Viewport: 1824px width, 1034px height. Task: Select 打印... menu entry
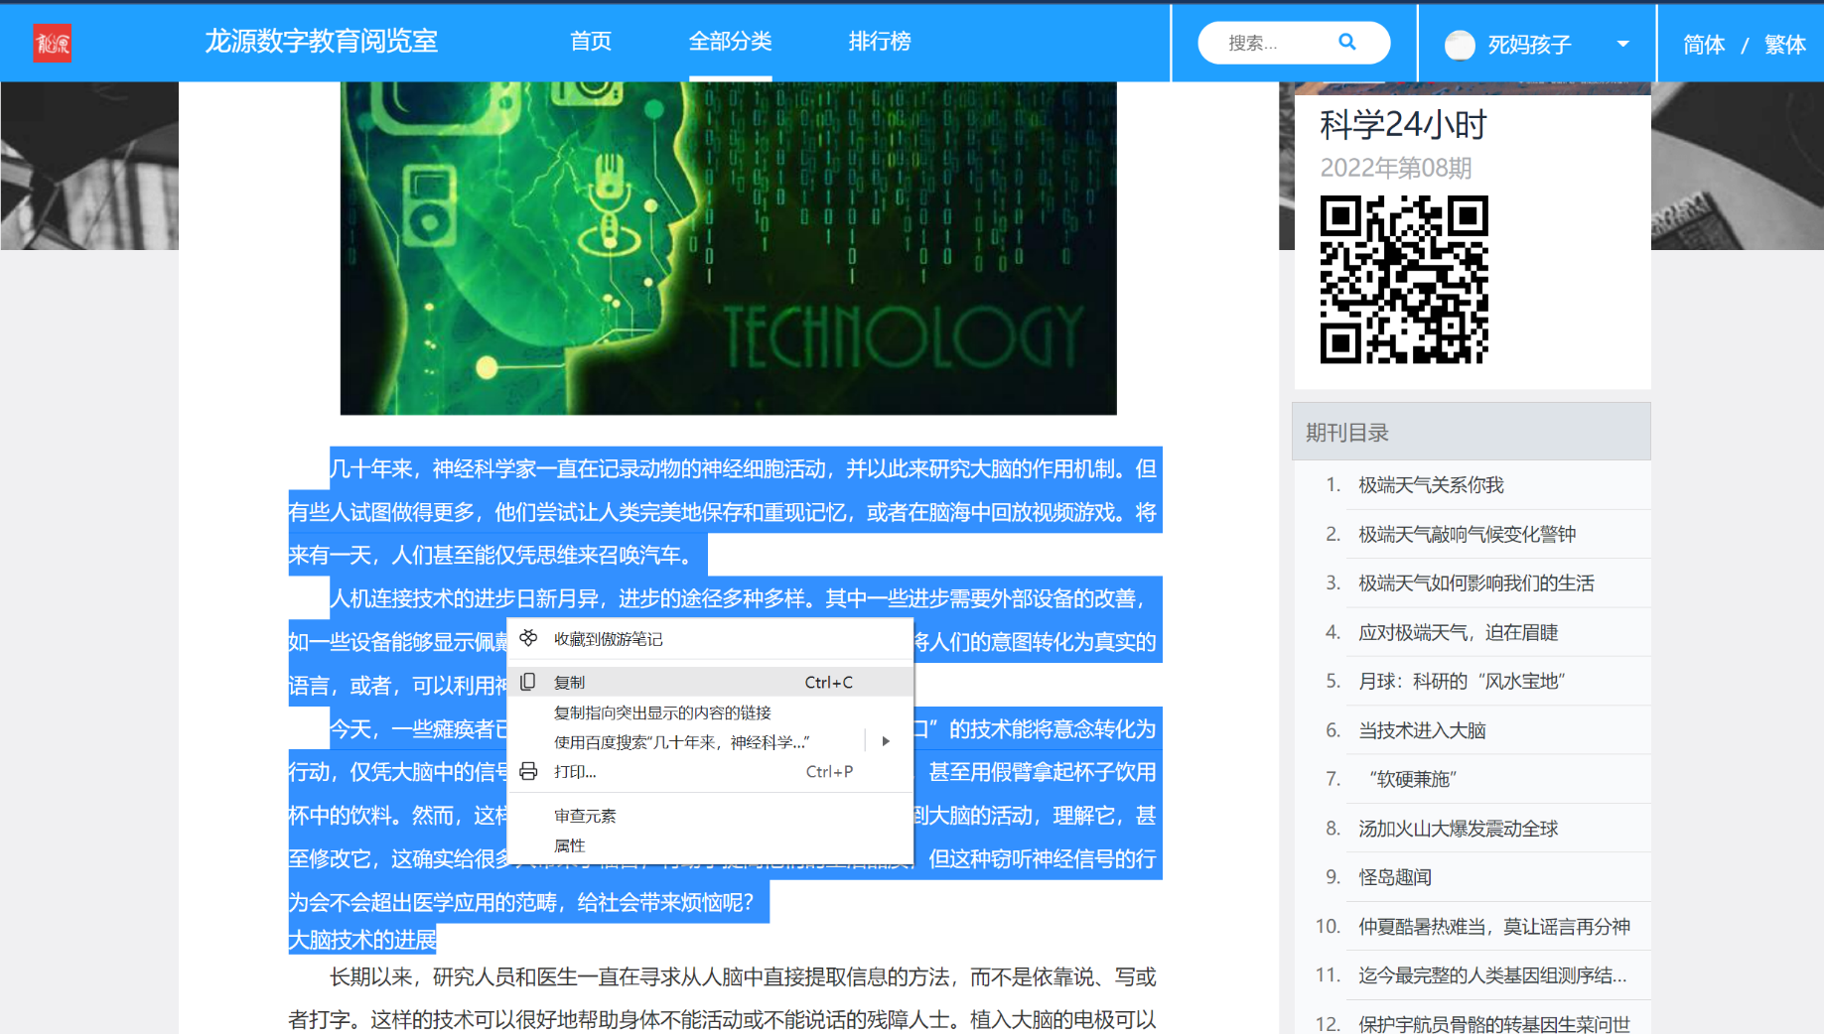710,771
